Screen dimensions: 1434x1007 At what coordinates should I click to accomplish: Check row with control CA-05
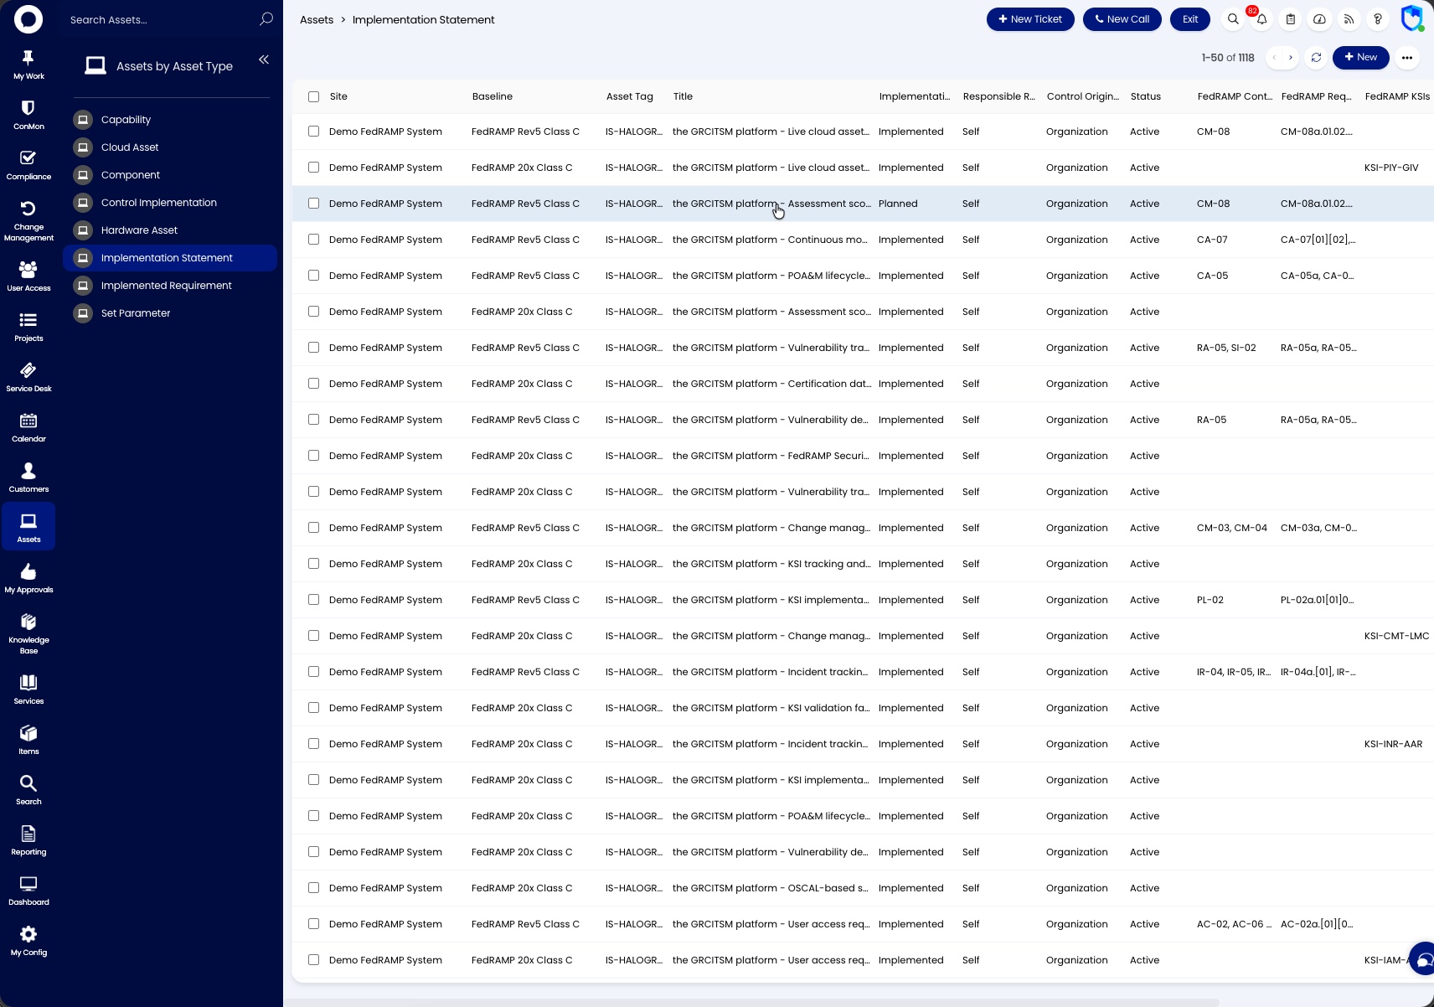point(313,276)
